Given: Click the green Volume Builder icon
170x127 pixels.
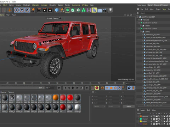Looking at the screenshot, I should 84,10.
